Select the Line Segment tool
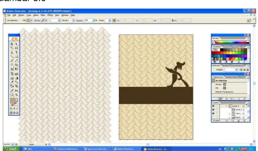Screen dimensions: 258x151 12,56
